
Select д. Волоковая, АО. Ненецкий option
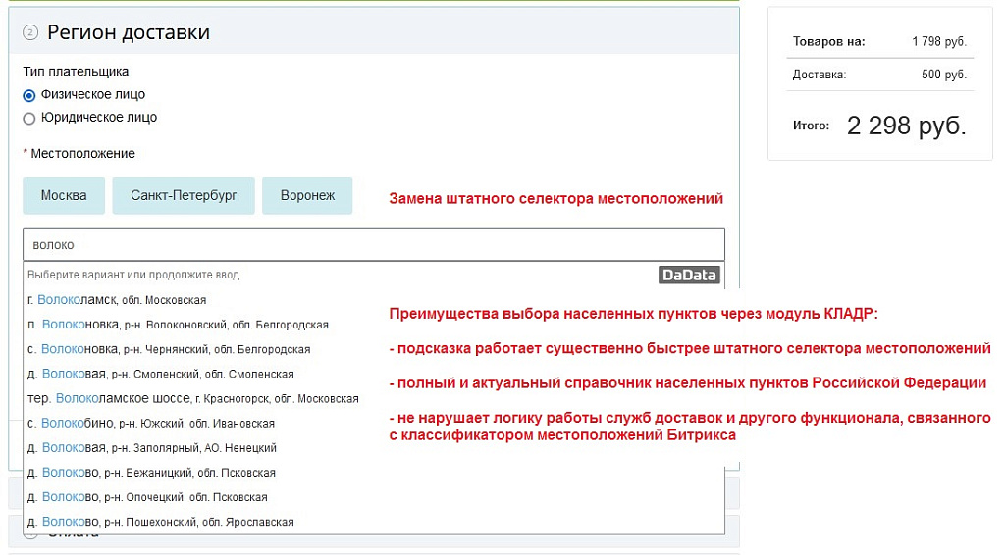tap(152, 447)
